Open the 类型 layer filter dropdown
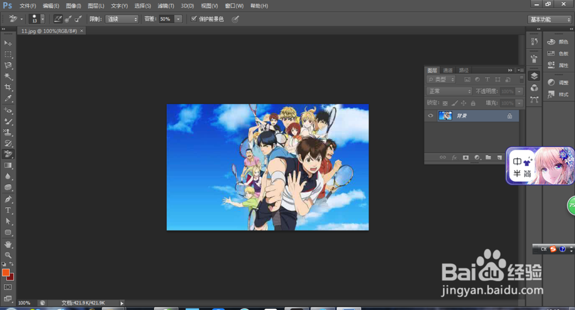This screenshot has height=310, width=575. [x=441, y=79]
